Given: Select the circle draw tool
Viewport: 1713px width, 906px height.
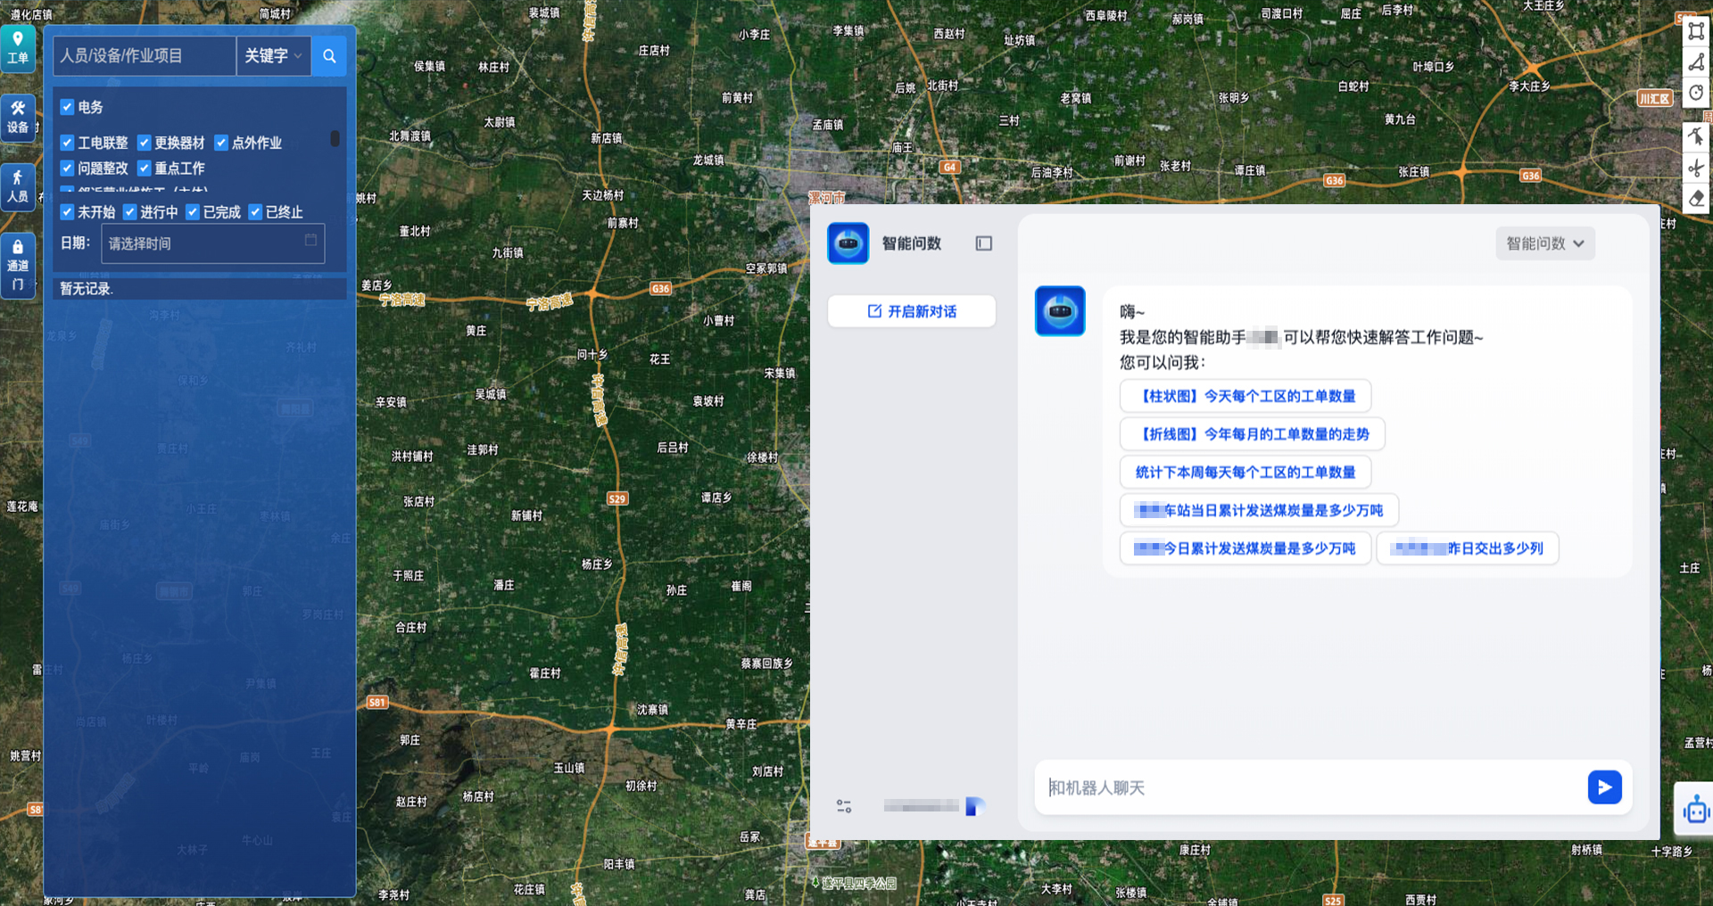Looking at the screenshot, I should coord(1696,93).
